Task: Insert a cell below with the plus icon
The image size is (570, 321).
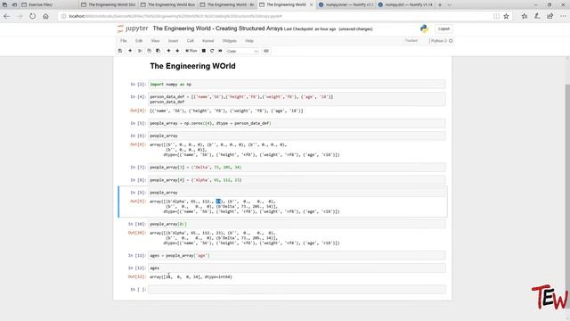Action: pos(130,51)
